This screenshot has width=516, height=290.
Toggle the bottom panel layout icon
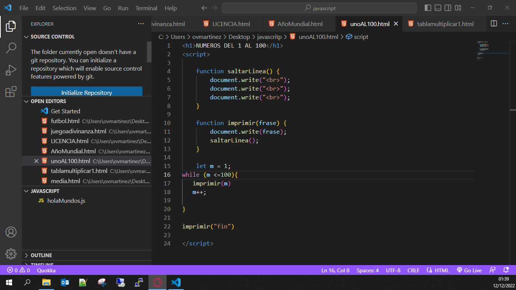tap(438, 8)
